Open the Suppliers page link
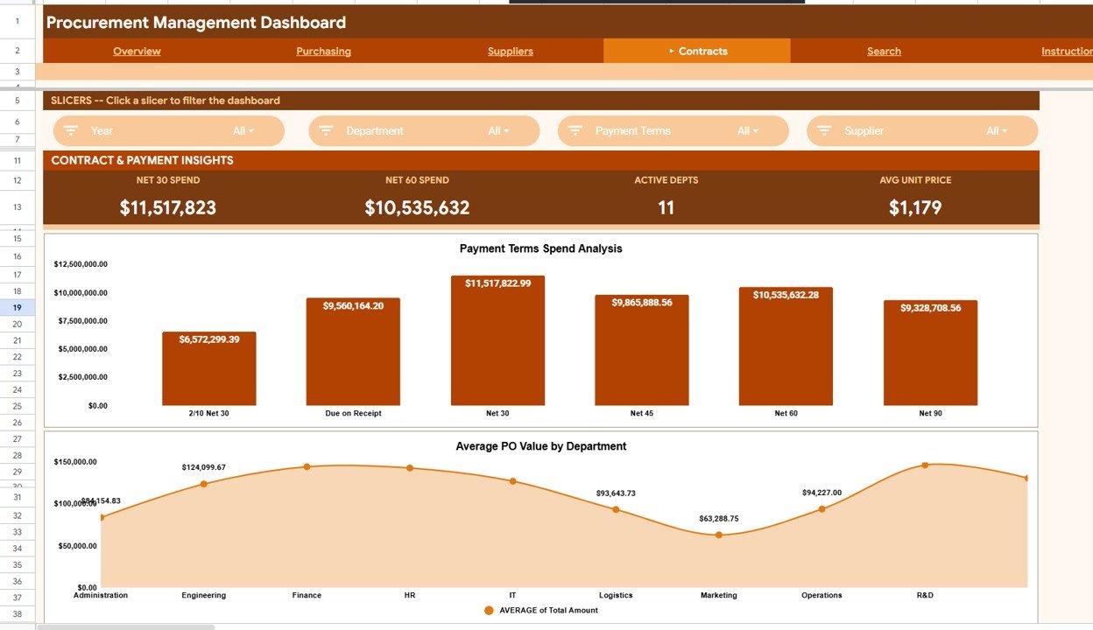The image size is (1093, 630). [510, 51]
